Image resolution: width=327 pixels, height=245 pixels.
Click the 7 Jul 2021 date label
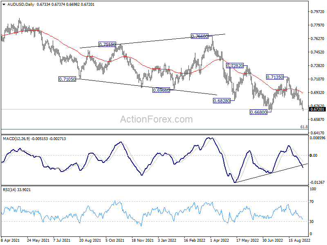tap(62, 241)
